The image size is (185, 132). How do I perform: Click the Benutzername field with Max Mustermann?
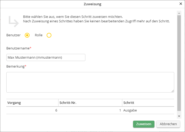(46, 57)
